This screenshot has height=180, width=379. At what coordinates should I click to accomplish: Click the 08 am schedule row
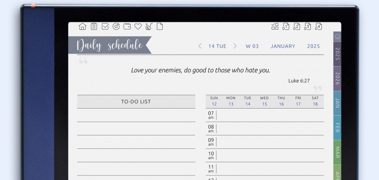pyautogui.click(x=269, y=129)
